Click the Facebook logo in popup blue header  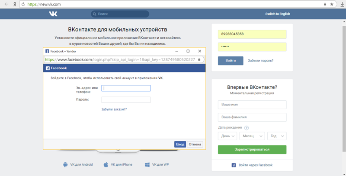pos(48,68)
